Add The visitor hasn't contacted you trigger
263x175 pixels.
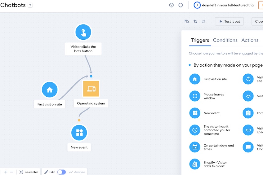[x=195, y=130]
